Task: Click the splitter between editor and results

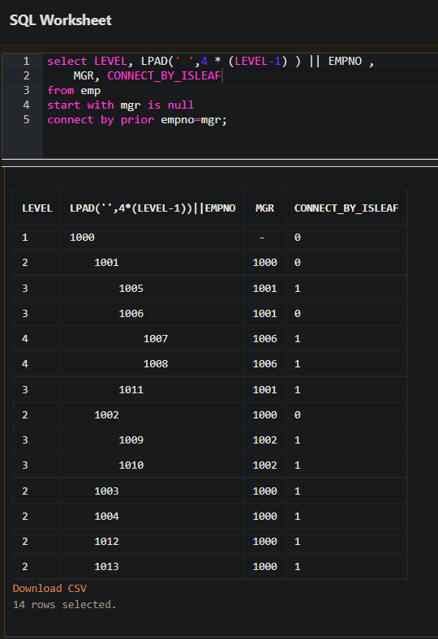Action: [x=220, y=163]
